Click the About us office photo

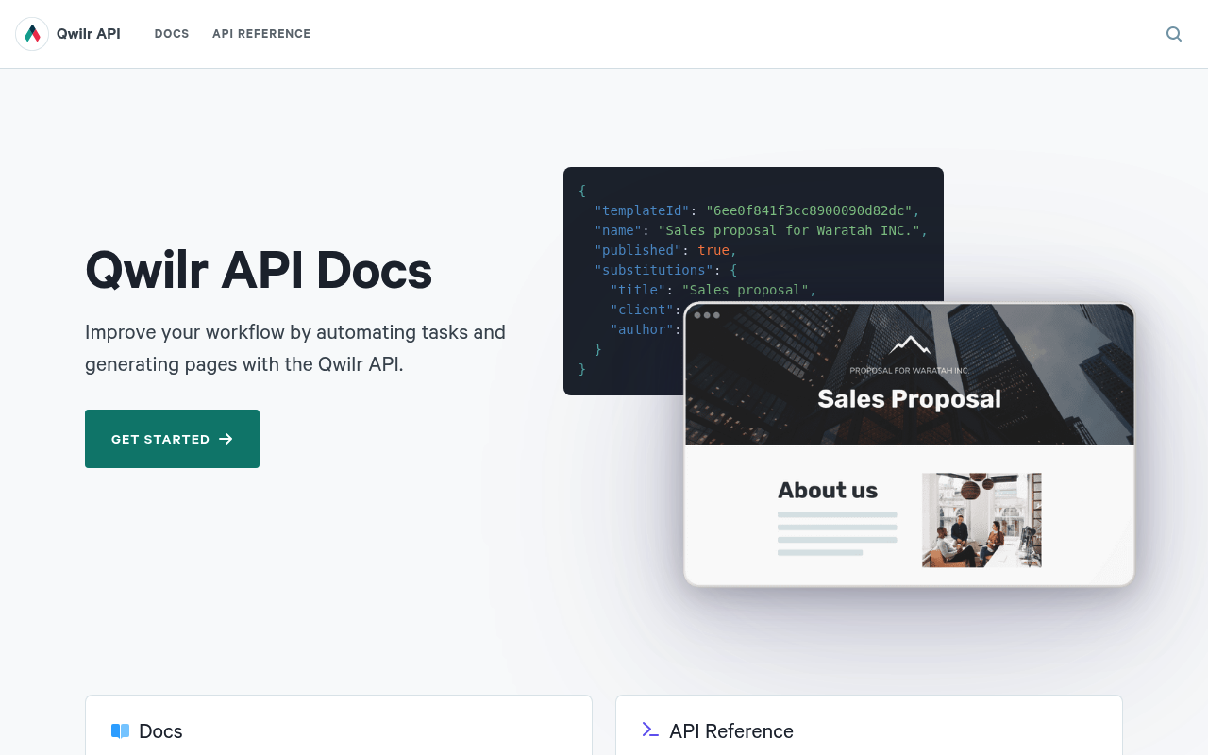click(981, 520)
